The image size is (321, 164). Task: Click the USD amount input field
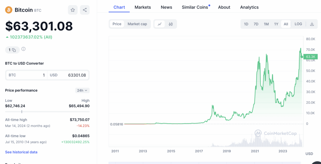68,75
